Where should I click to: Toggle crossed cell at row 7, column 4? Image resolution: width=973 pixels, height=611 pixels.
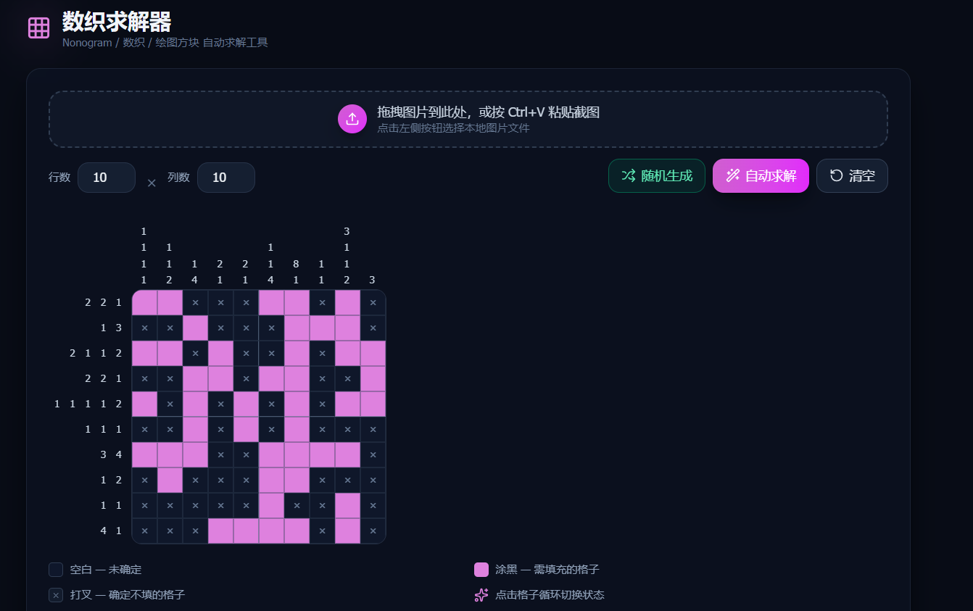[220, 454]
